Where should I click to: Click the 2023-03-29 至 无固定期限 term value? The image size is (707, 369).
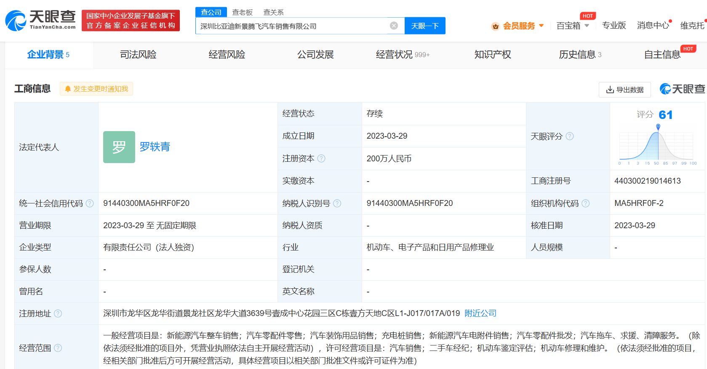[149, 225]
